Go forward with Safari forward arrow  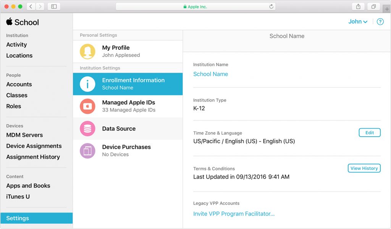40,6
